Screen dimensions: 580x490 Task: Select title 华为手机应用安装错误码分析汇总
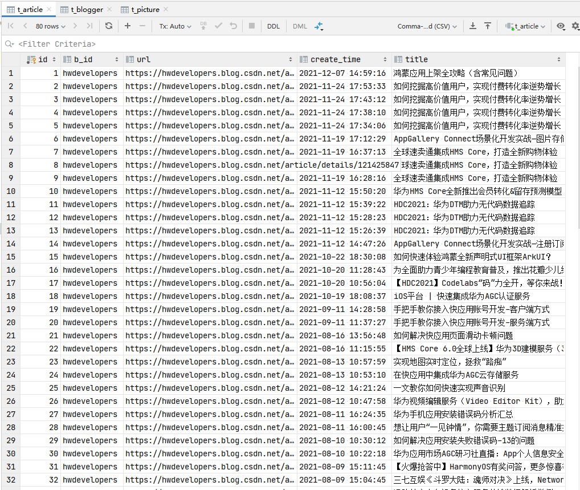[x=478, y=415]
